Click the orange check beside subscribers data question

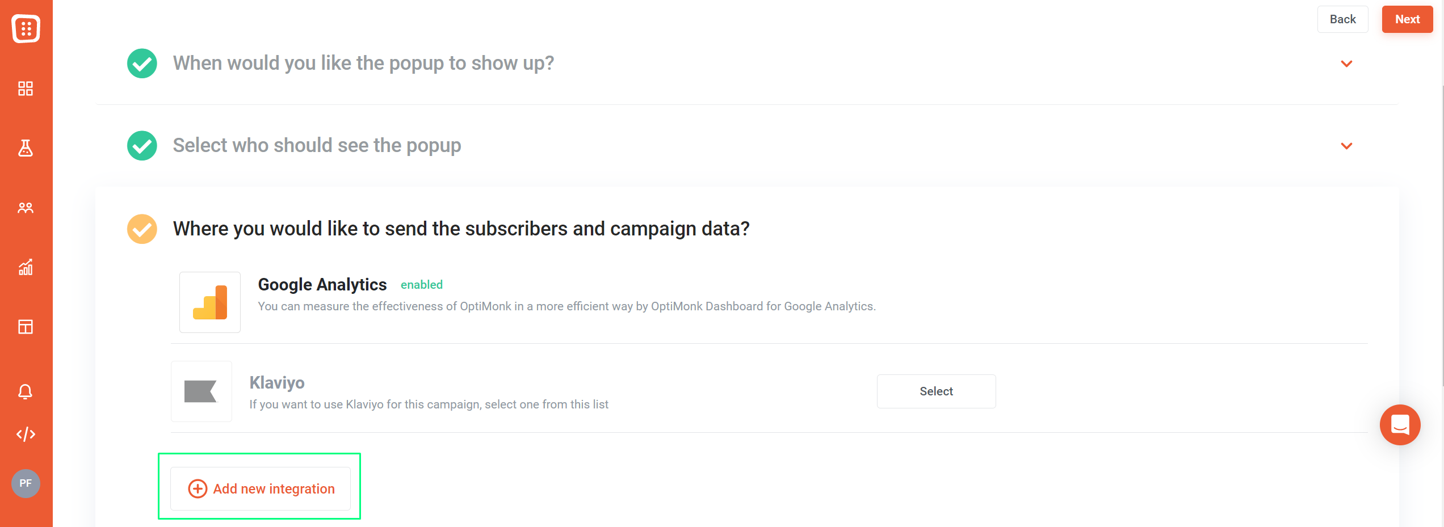142,229
